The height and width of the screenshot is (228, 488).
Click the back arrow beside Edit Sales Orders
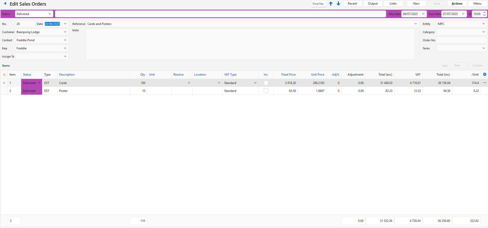click(x=5, y=4)
